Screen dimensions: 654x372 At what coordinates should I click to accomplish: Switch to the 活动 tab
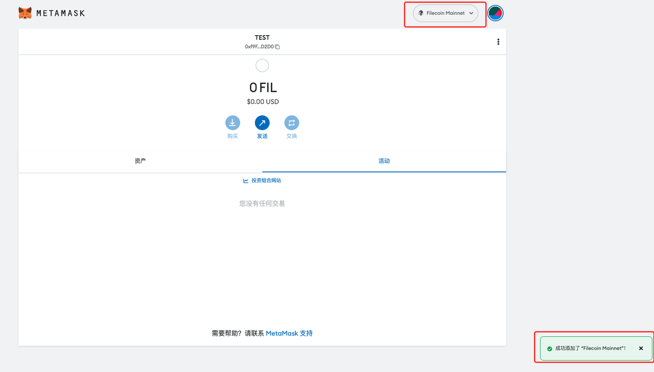[384, 161]
